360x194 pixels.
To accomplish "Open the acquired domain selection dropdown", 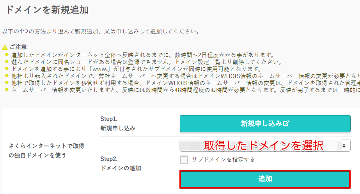I will coord(265,145).
